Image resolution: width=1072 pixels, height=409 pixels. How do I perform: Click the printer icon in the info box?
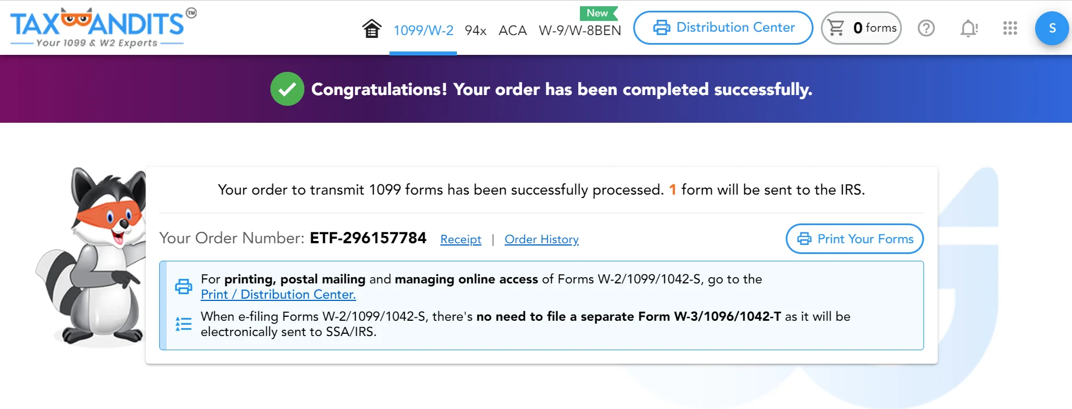pyautogui.click(x=184, y=286)
